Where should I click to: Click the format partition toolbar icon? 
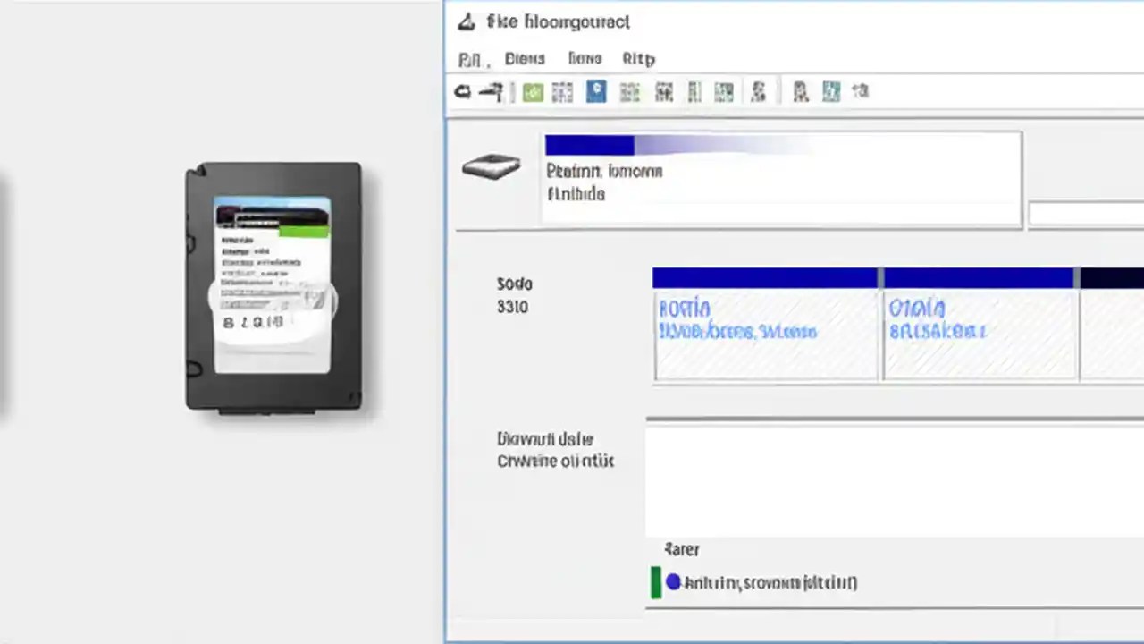click(694, 91)
